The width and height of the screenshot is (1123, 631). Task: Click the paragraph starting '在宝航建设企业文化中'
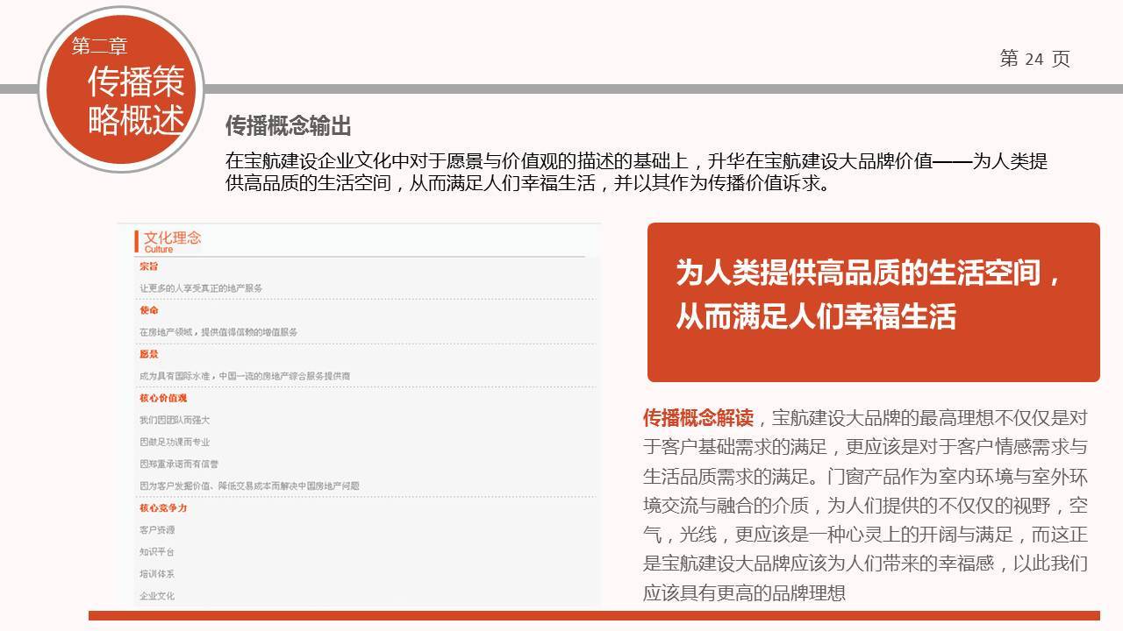tap(636, 173)
